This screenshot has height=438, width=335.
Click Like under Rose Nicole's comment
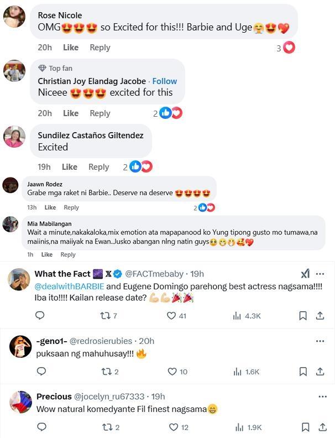[71, 48]
